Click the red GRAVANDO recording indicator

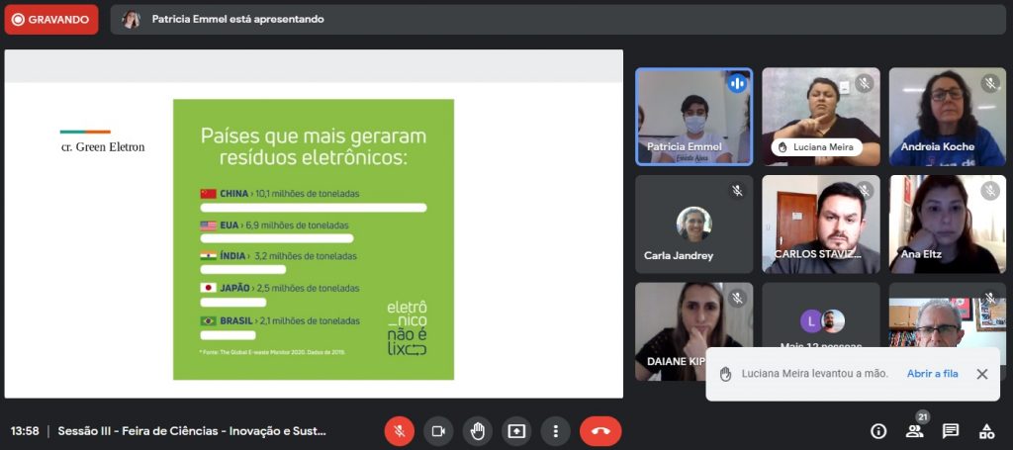(50, 19)
